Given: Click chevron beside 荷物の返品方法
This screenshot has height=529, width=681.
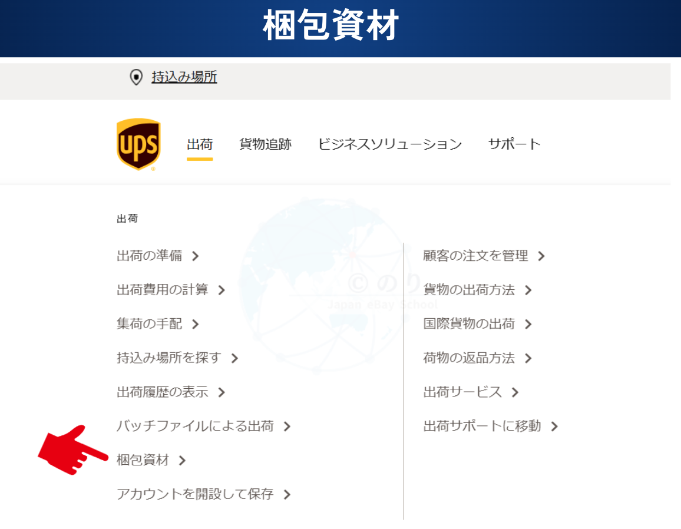Looking at the screenshot, I should click(x=528, y=358).
